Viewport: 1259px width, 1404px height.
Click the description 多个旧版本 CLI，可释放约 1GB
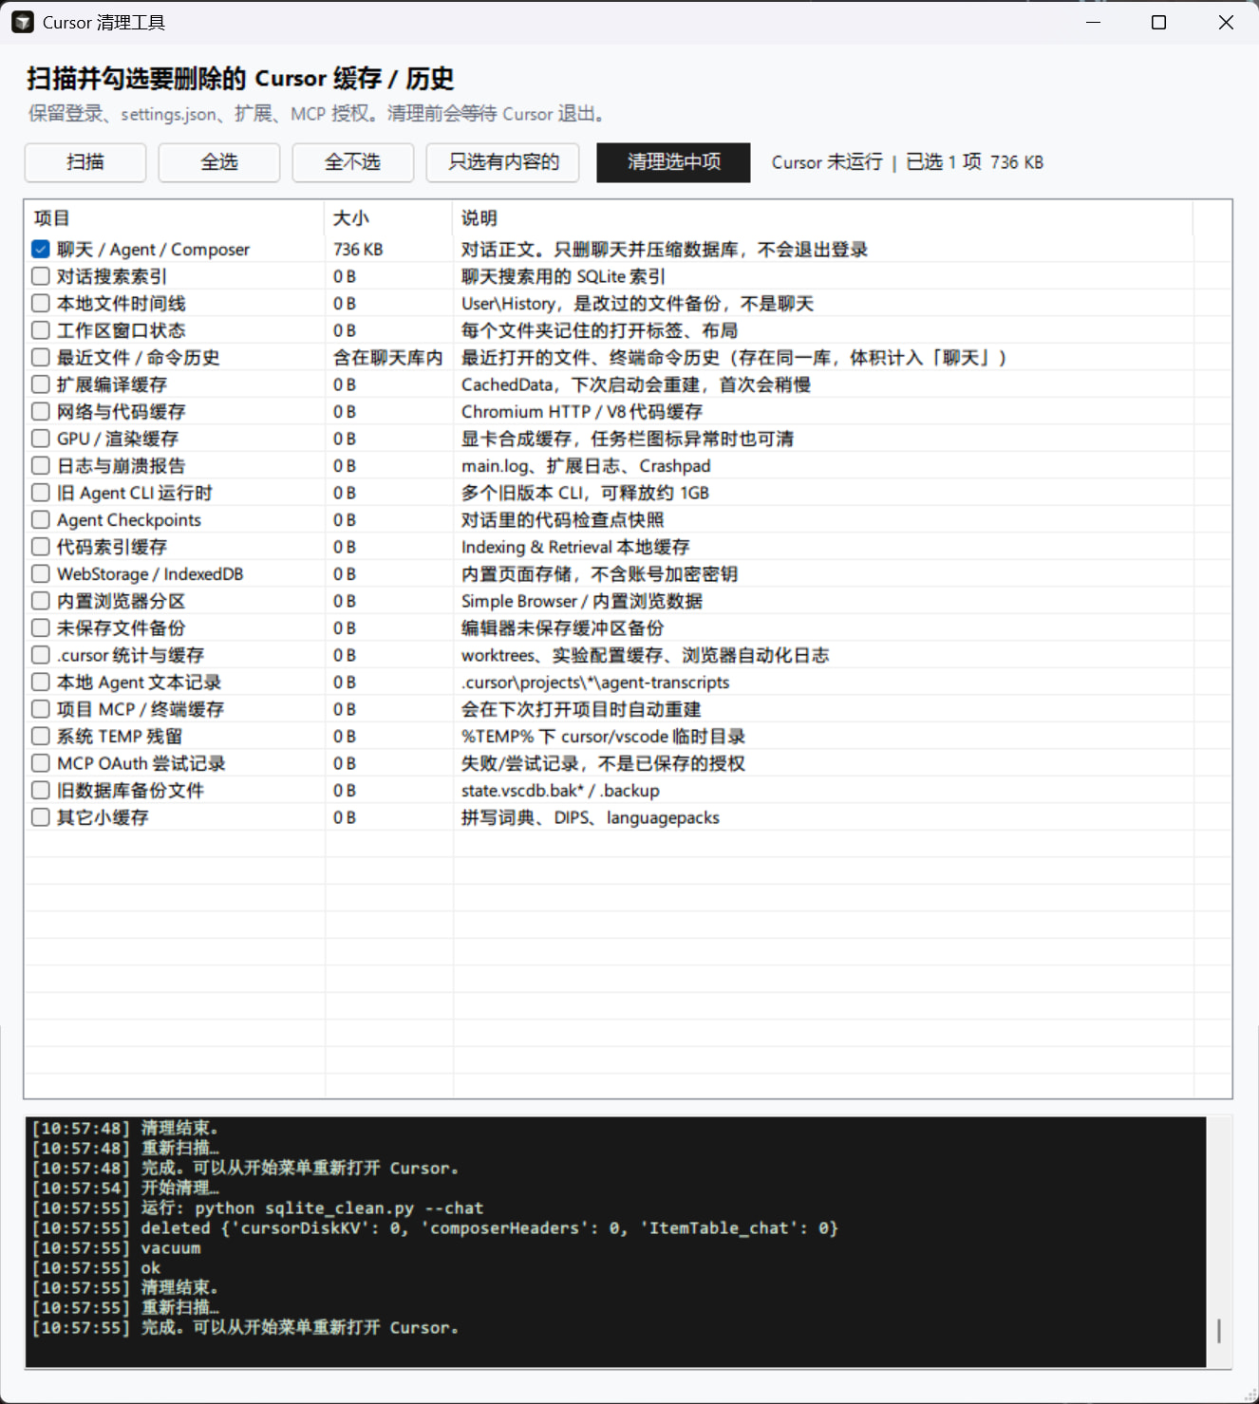click(585, 493)
